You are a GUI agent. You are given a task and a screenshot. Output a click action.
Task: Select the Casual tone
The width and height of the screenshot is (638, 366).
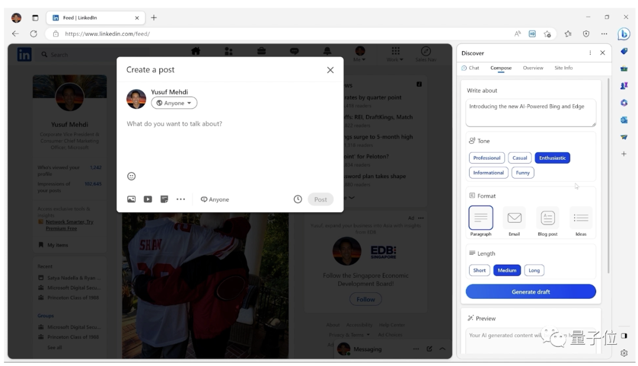(520, 158)
